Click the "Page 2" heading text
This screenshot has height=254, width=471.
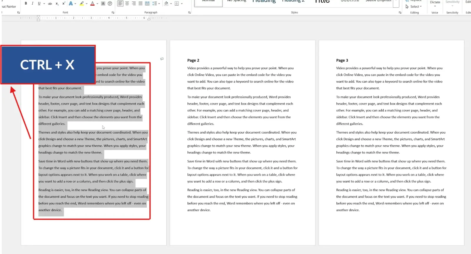[x=193, y=60]
